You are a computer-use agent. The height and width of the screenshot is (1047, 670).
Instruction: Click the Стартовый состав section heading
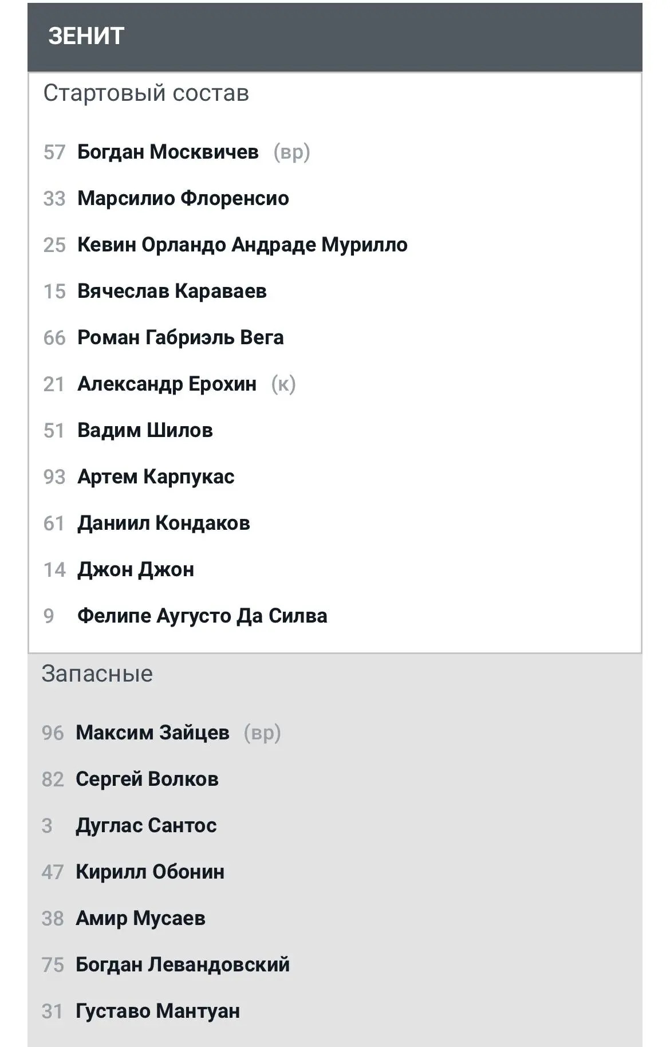tap(146, 93)
